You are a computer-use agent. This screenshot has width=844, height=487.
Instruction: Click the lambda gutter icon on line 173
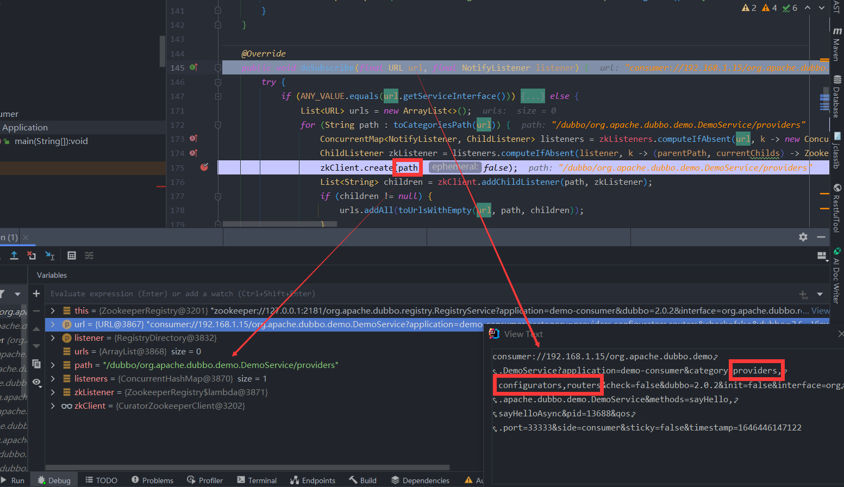193,139
